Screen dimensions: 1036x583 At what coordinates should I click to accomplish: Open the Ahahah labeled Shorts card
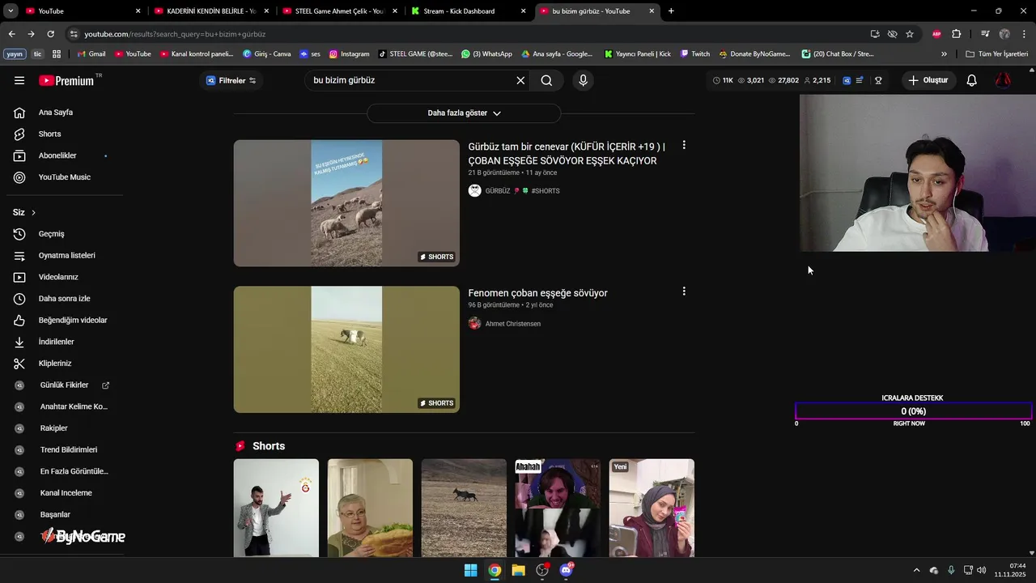(x=558, y=508)
